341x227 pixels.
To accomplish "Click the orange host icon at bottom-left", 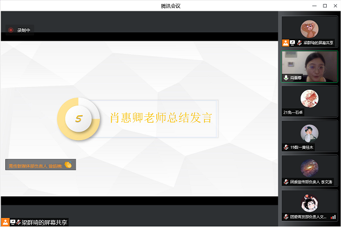I will pyautogui.click(x=5, y=222).
